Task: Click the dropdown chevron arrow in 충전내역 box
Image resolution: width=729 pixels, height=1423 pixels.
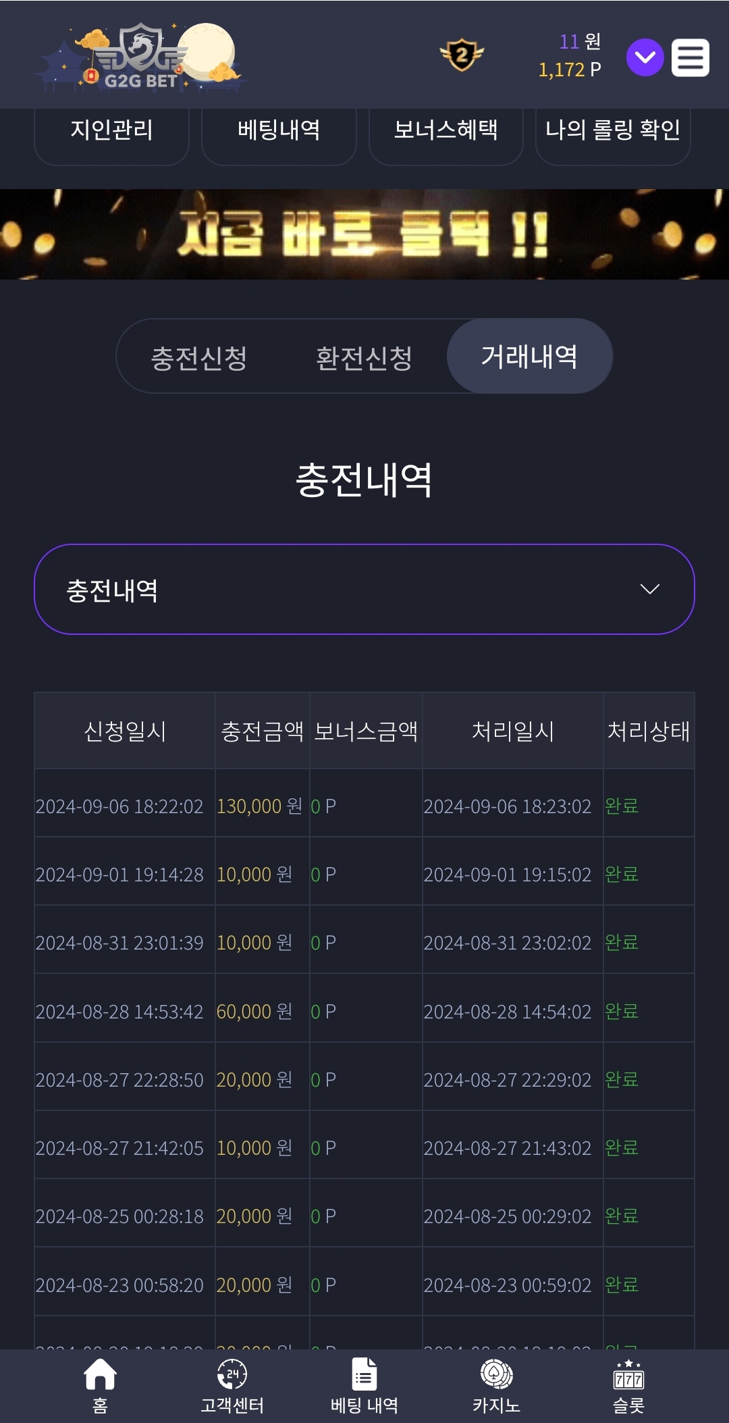Action: point(649,590)
